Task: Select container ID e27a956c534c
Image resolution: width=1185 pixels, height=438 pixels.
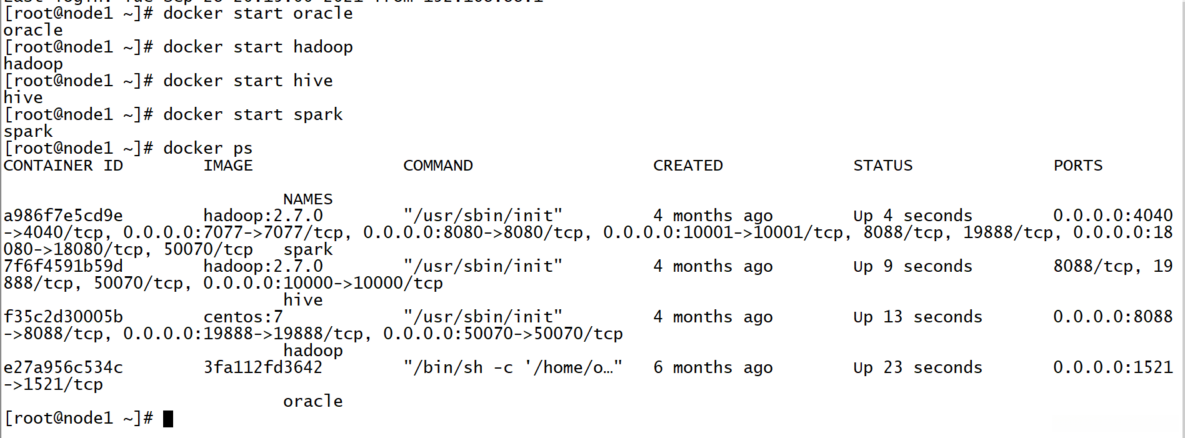Action: pos(63,368)
